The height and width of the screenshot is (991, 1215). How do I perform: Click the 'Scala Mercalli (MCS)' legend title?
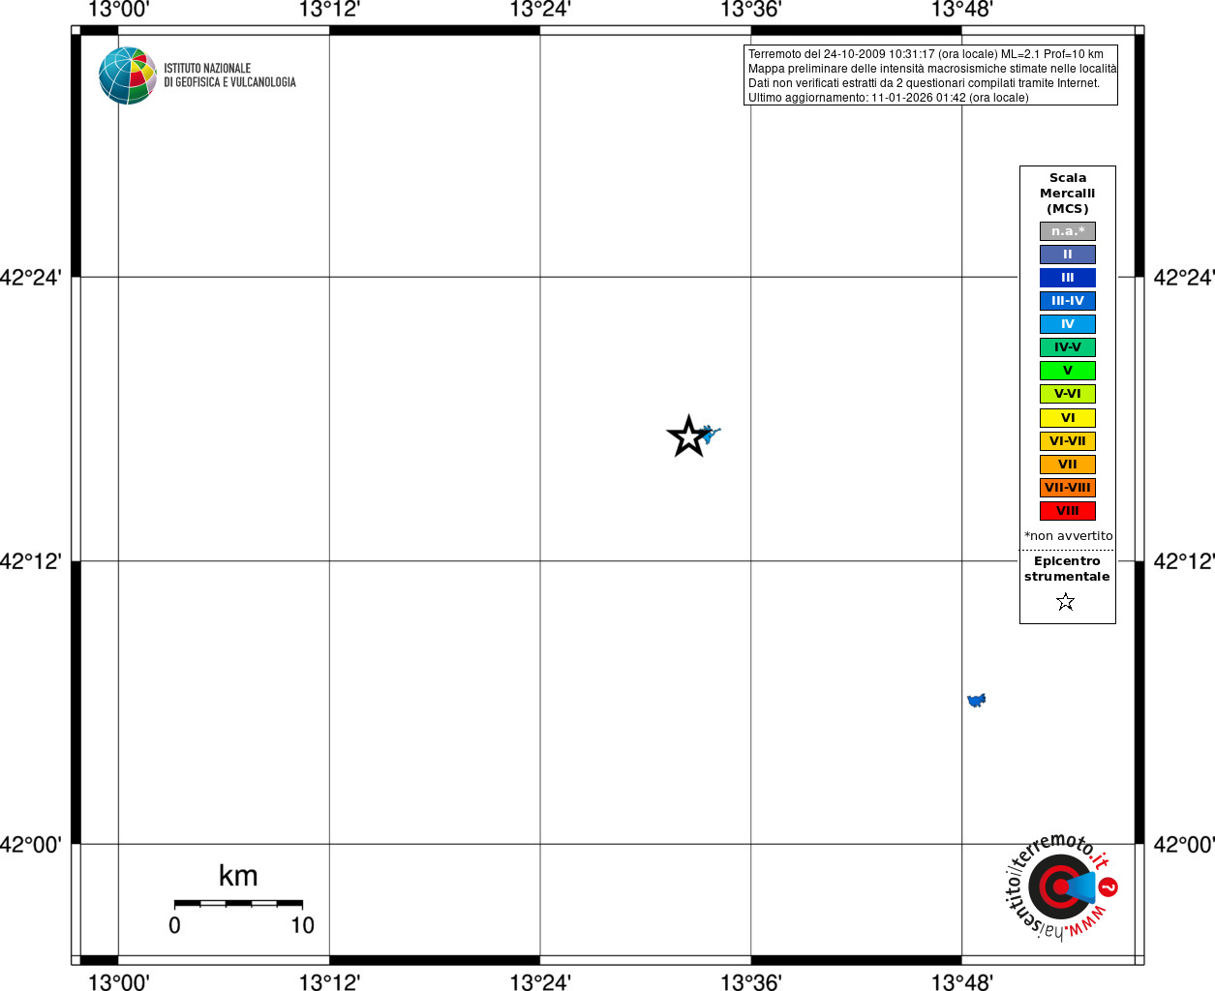pyautogui.click(x=1068, y=194)
